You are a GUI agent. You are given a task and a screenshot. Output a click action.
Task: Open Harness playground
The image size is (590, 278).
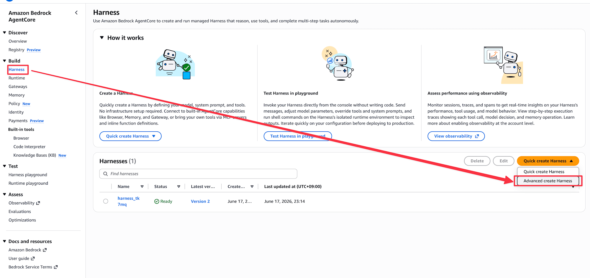tap(28, 175)
